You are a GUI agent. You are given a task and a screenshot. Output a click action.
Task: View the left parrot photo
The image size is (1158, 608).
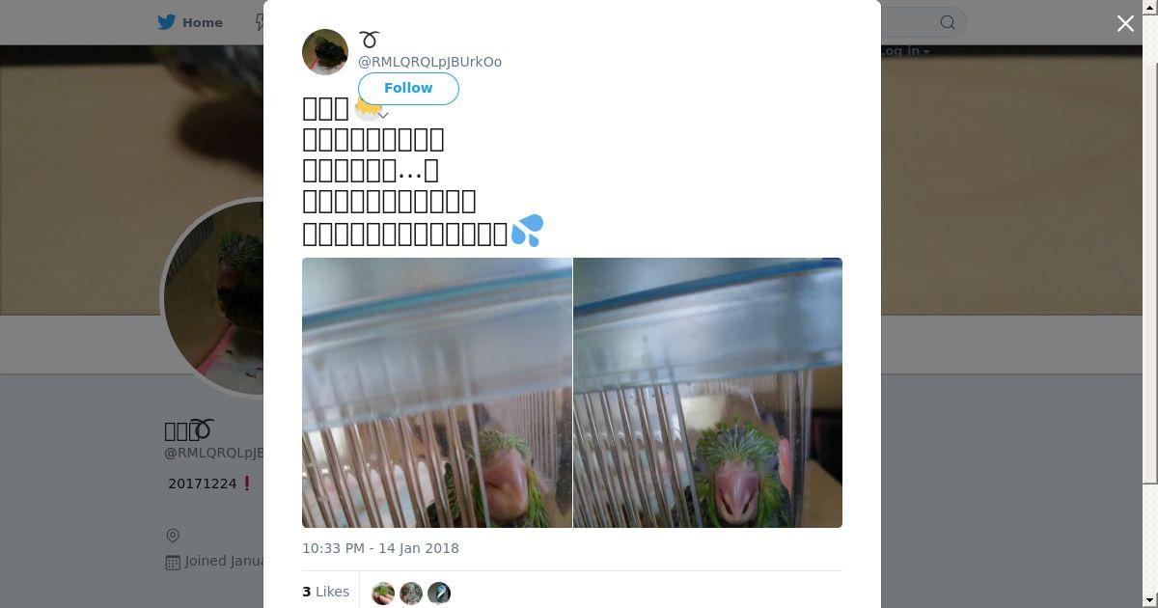[x=437, y=393]
